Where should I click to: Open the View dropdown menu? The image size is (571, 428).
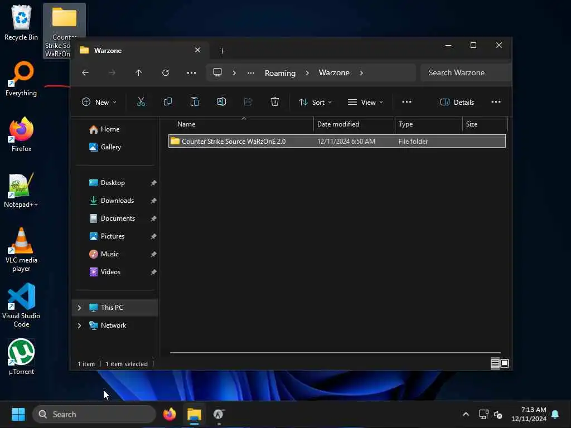366,103
